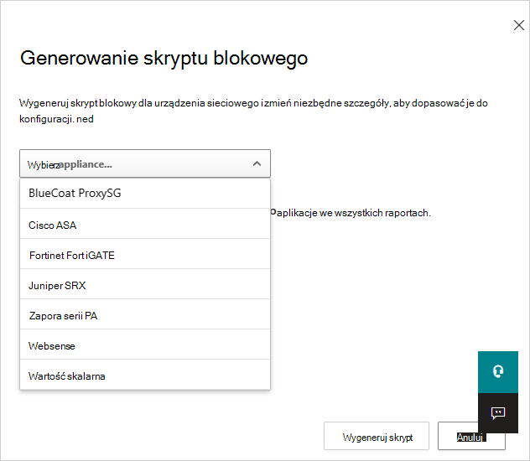Screen dimensions: 530x461
Task: Pick Juniper SRX appliance
Action: click(x=145, y=284)
